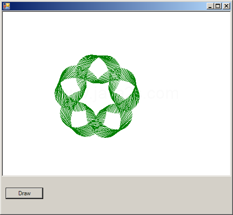Image resolution: width=233 pixels, height=215 pixels.
Task: Open the form icon in the title bar
Action: [7, 6]
